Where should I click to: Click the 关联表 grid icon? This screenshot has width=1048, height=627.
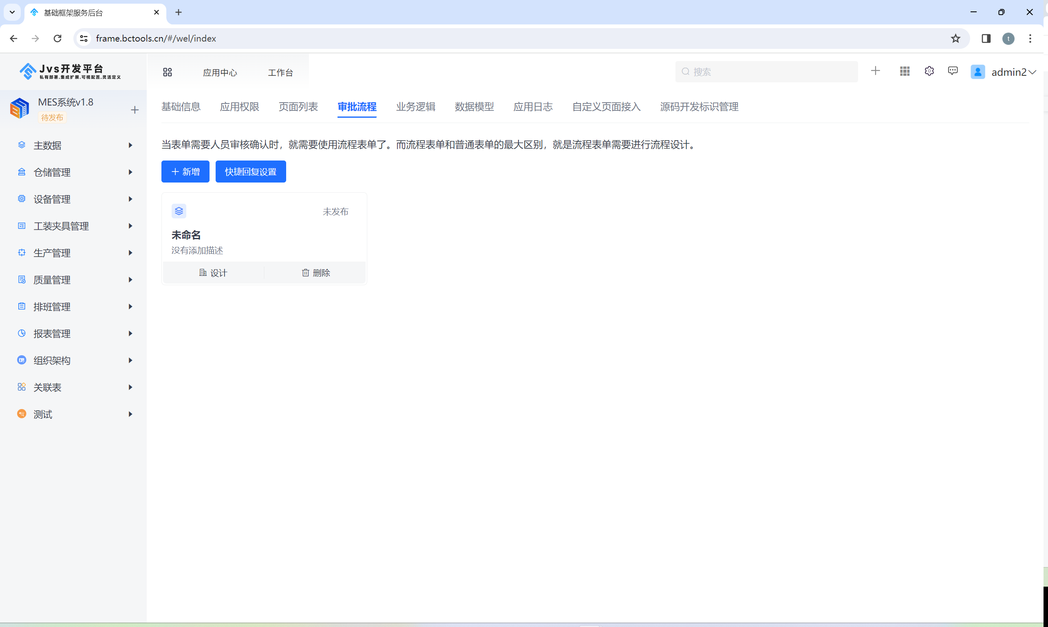click(22, 387)
